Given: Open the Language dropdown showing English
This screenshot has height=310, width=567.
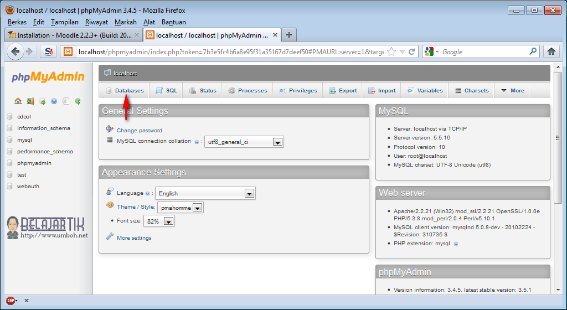Looking at the screenshot, I should point(205,193).
